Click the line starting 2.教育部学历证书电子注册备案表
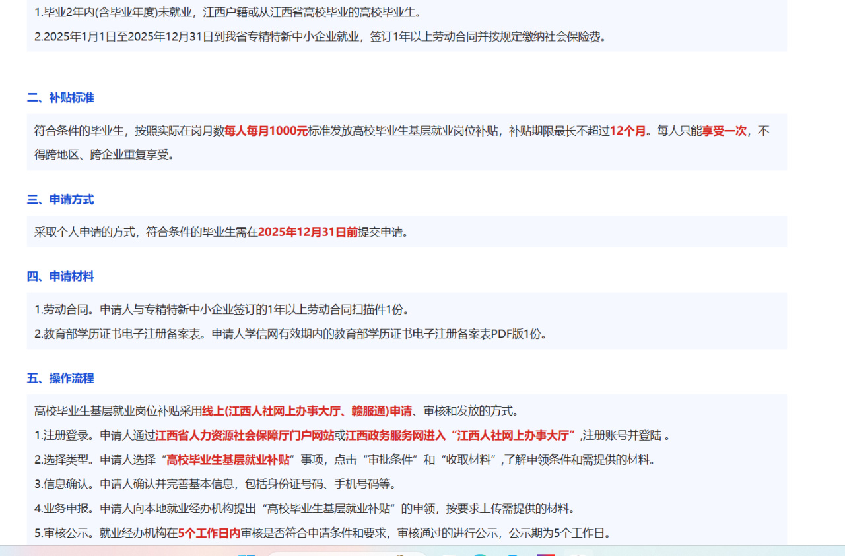This screenshot has height=556, width=845. coord(291,334)
